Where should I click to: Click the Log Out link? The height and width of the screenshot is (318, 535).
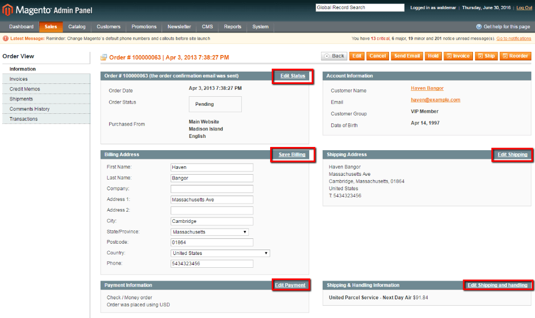pyautogui.click(x=524, y=7)
